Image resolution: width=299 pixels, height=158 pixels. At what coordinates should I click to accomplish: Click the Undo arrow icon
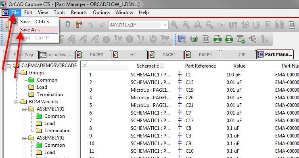coord(91,25)
